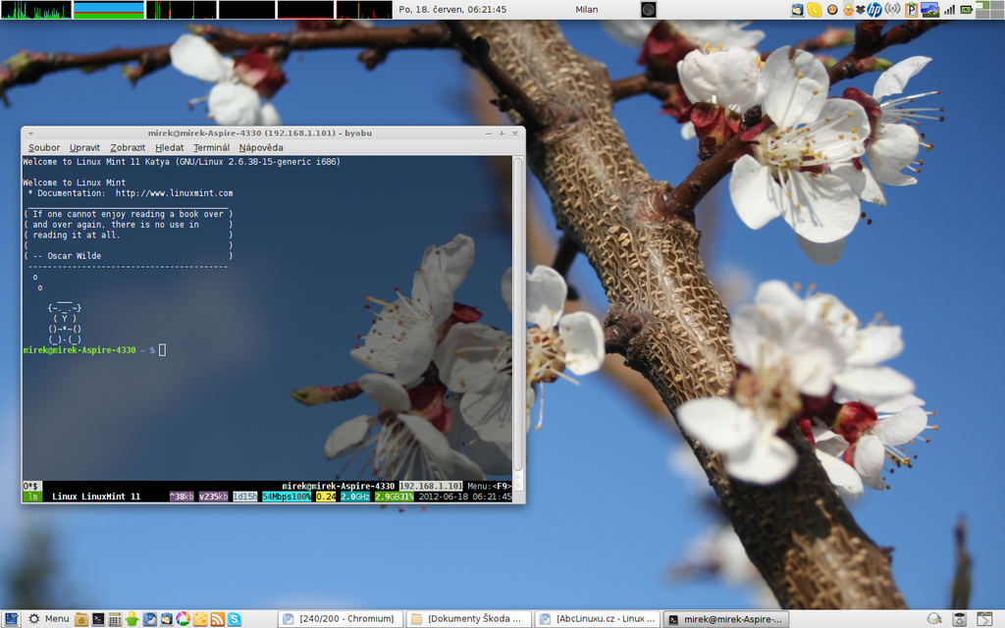This screenshot has width=1005, height=628.
Task: Click the messenger buddy tray icon
Action: pos(848,10)
